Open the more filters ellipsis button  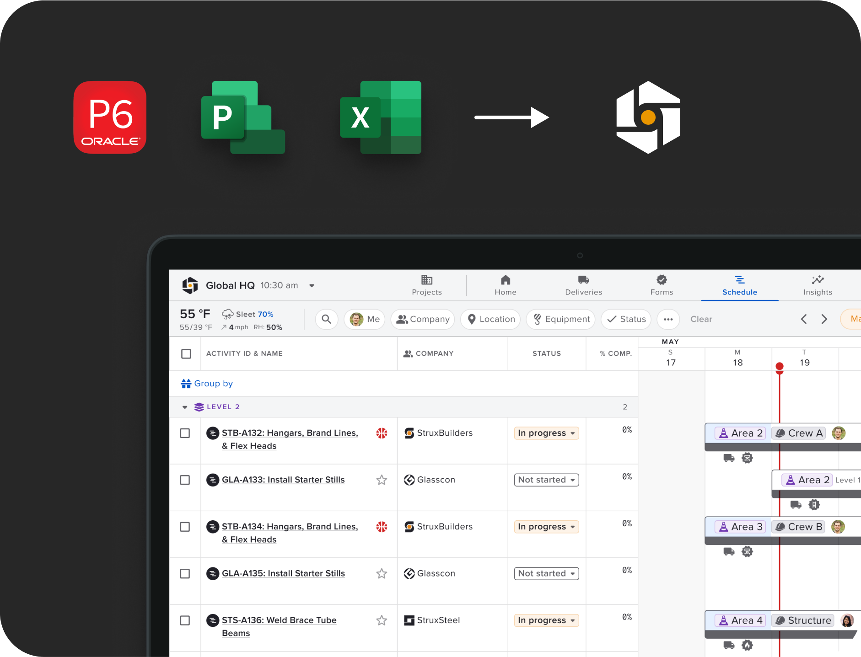tap(668, 319)
